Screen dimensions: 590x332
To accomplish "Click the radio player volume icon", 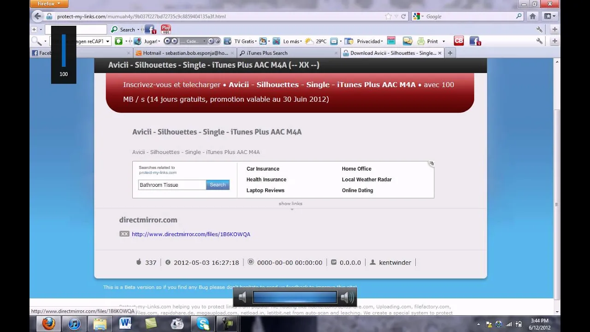I will (x=211, y=41).
